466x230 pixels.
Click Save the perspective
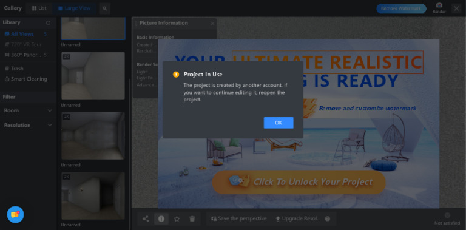click(x=239, y=218)
